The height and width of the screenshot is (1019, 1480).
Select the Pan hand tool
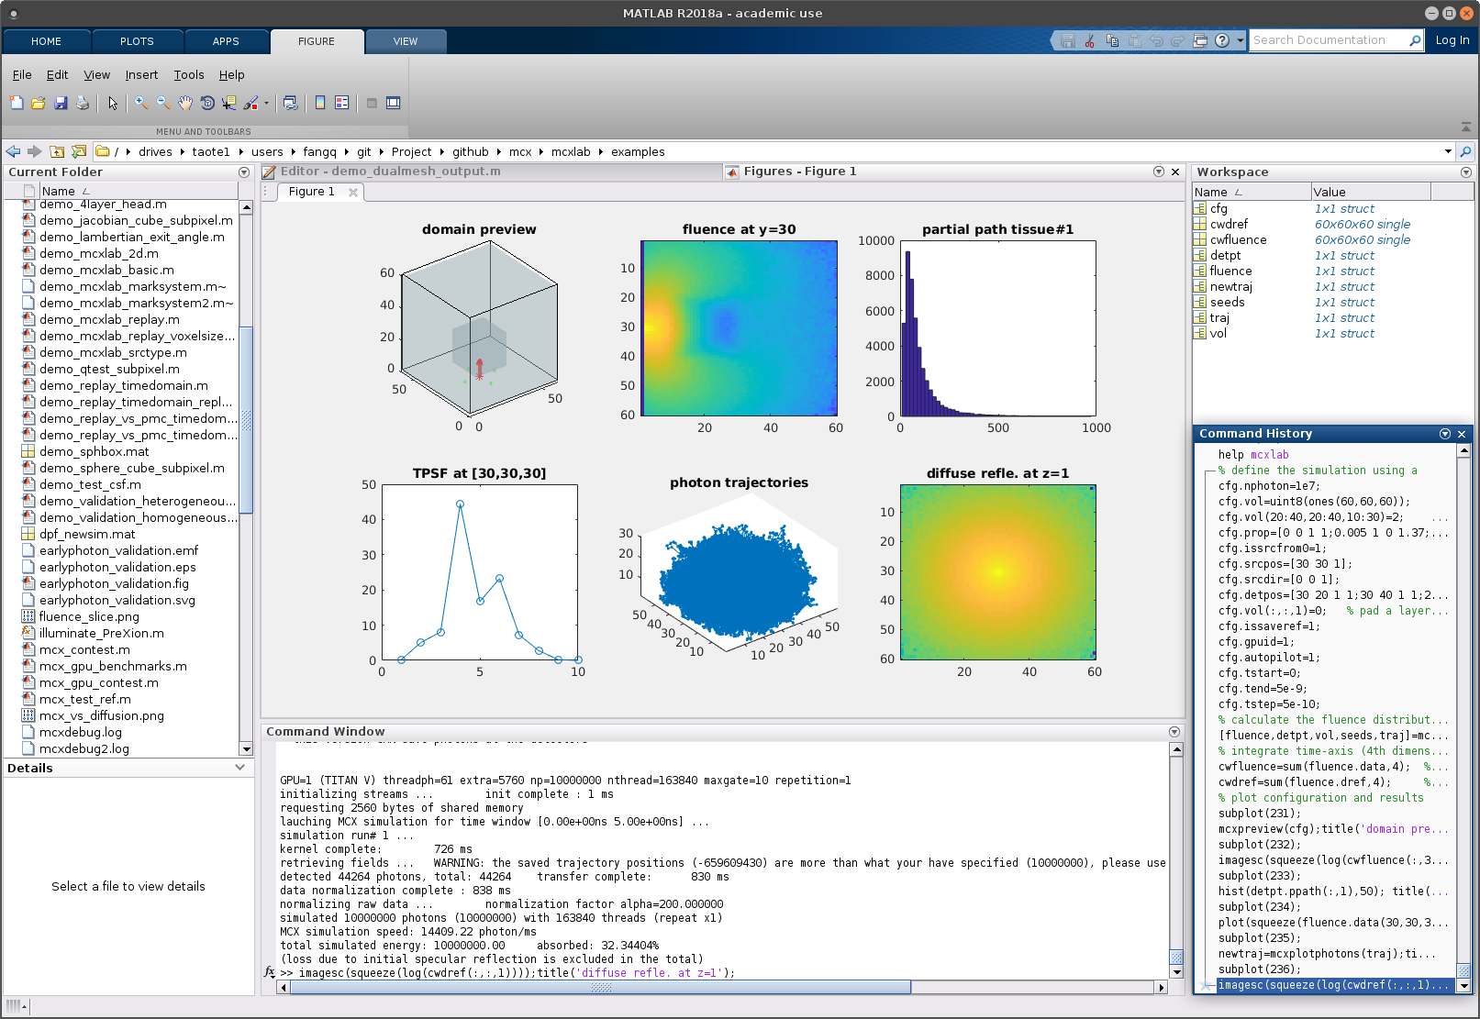[185, 103]
